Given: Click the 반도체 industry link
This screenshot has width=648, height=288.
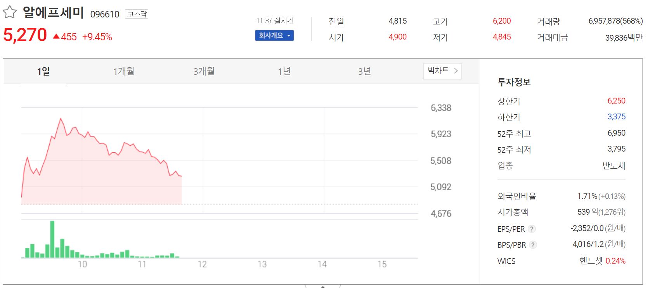Looking at the screenshot, I should pyautogui.click(x=614, y=166).
